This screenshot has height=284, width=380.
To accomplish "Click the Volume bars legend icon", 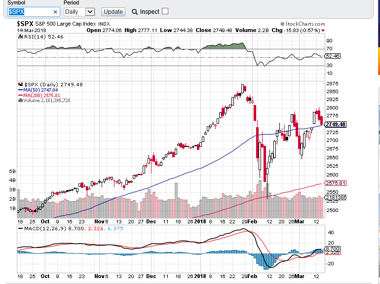I will [x=21, y=100].
